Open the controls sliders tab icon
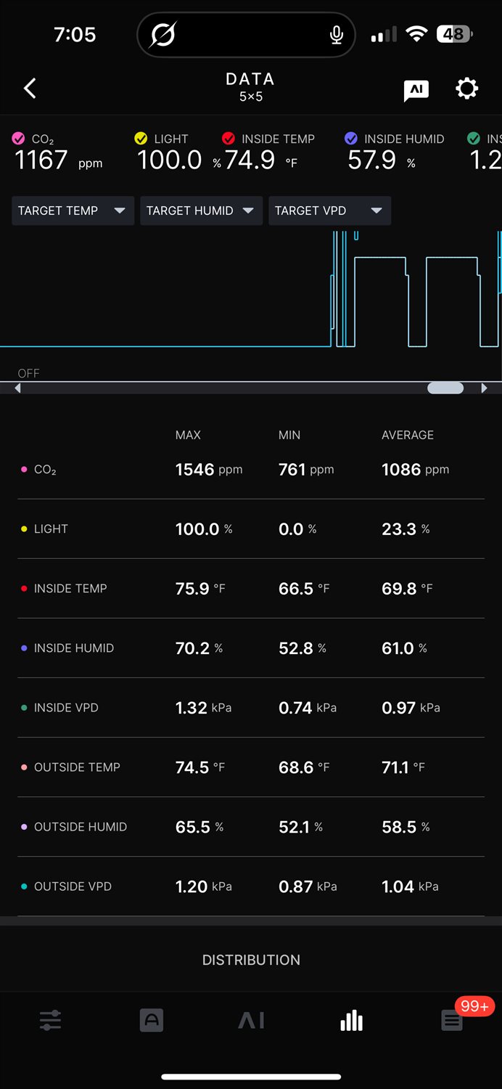Viewport: 502px width, 1089px height. 50,1021
